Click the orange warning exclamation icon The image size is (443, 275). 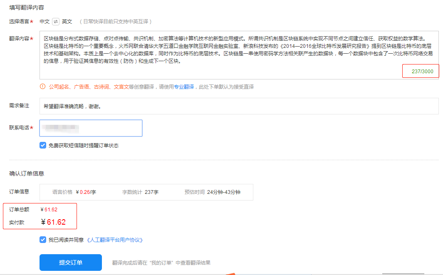pyautogui.click(x=42, y=87)
